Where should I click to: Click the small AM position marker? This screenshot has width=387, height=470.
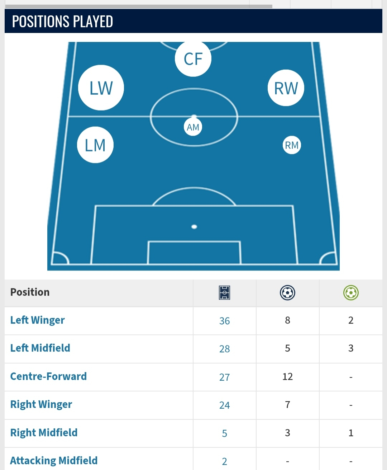(193, 127)
